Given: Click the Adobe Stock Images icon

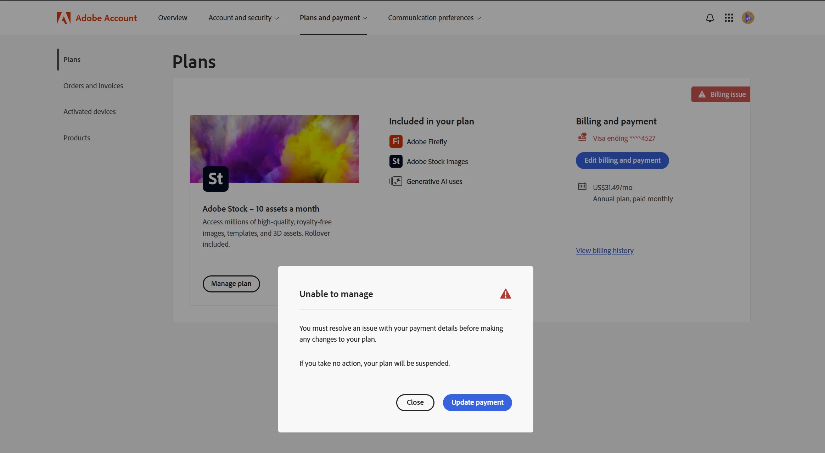Looking at the screenshot, I should point(396,162).
